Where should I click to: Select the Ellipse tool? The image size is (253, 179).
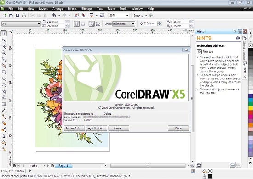(4, 78)
